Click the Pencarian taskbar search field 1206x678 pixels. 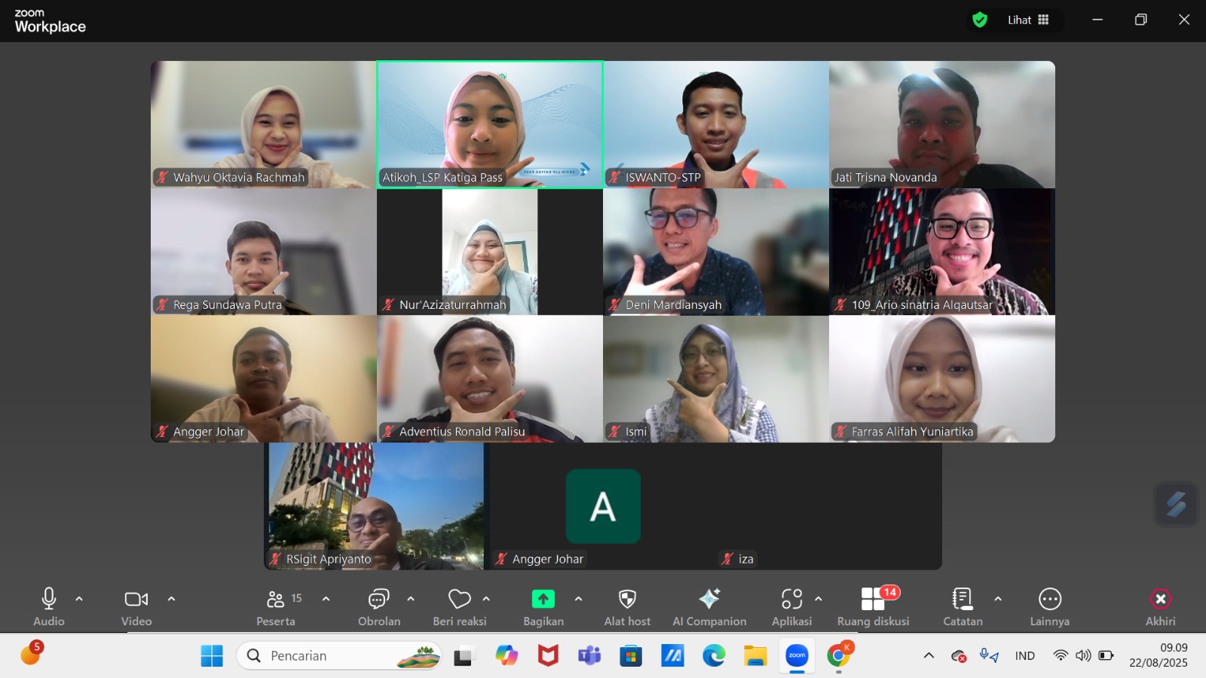(x=339, y=656)
